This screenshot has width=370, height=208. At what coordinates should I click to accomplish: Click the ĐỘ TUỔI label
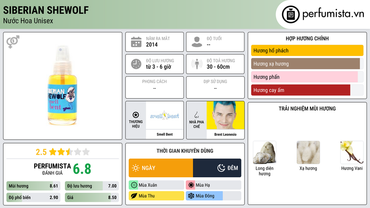click(x=214, y=38)
